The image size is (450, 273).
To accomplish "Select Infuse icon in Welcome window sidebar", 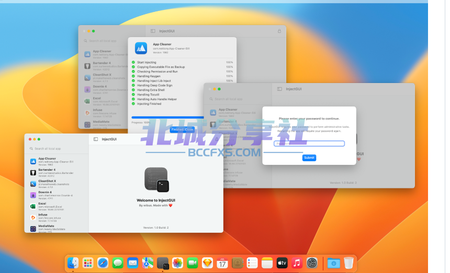I will (x=33, y=218).
